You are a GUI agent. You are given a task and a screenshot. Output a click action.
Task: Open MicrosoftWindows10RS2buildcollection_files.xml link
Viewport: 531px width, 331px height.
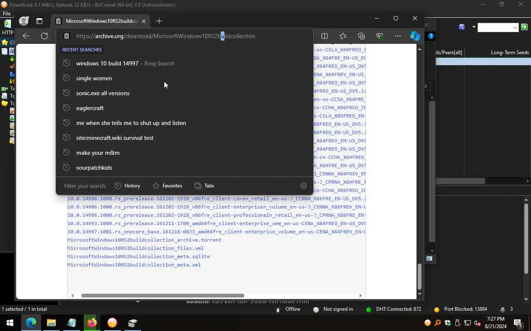tap(136, 248)
